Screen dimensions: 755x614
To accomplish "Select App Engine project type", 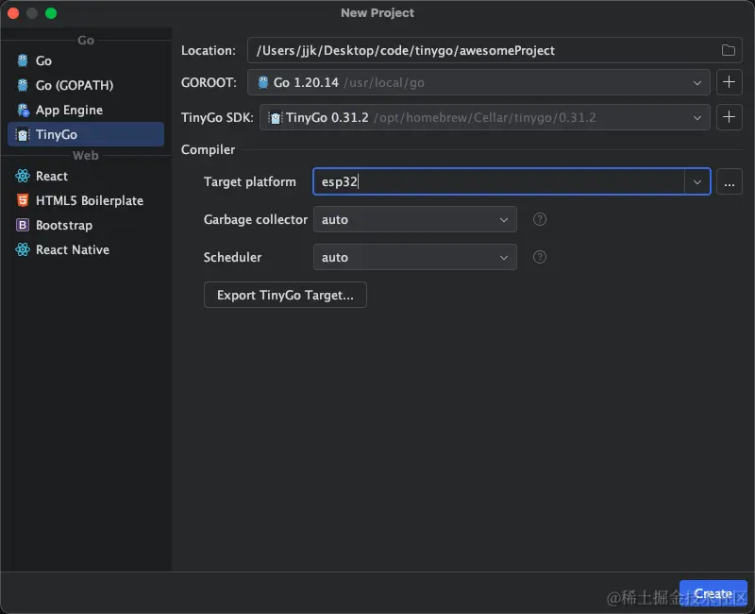I will pos(86,110).
